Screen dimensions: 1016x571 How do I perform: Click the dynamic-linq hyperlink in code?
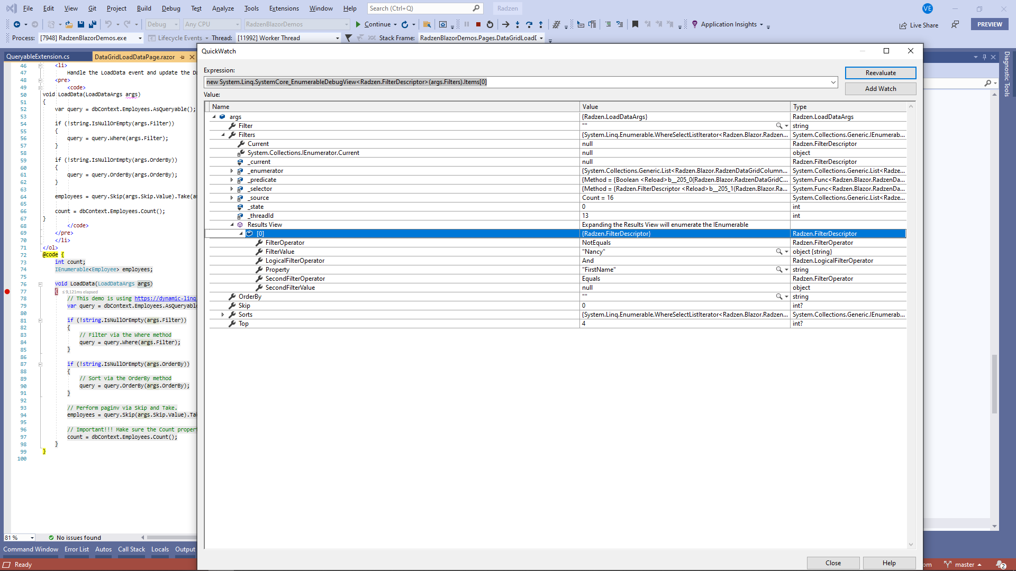[x=165, y=298]
